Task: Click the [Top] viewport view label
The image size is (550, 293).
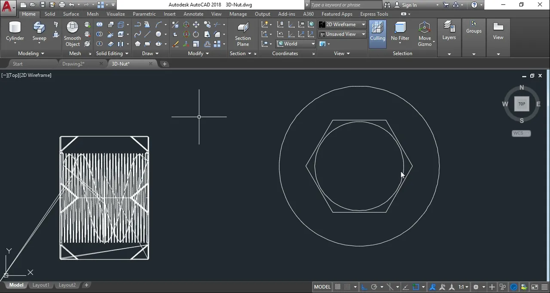Action: [13, 75]
